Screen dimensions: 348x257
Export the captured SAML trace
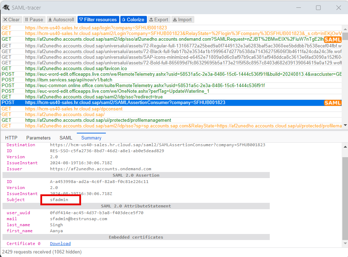159,19
